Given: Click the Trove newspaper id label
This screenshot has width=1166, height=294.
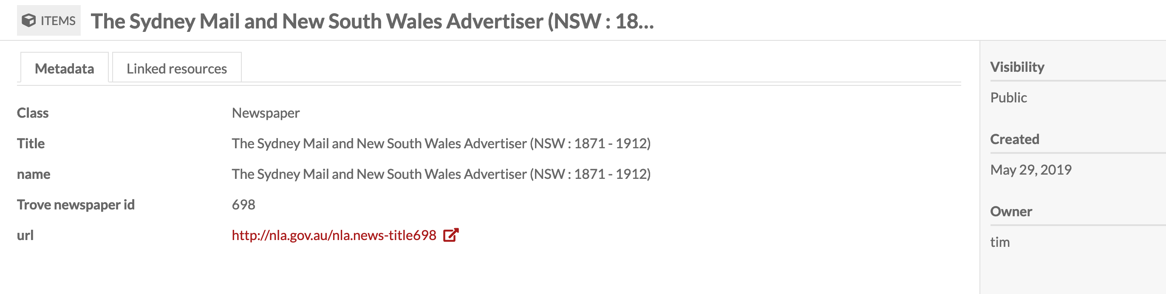Looking at the screenshot, I should pos(76,204).
